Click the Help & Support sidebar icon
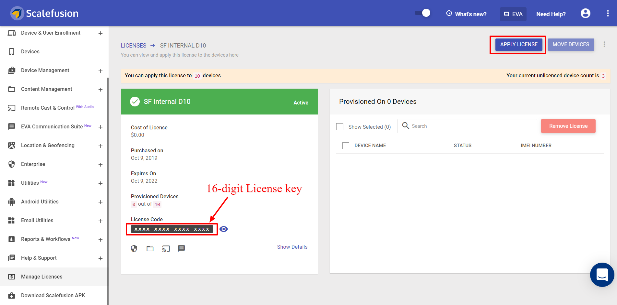This screenshot has width=617, height=305. 12,258
